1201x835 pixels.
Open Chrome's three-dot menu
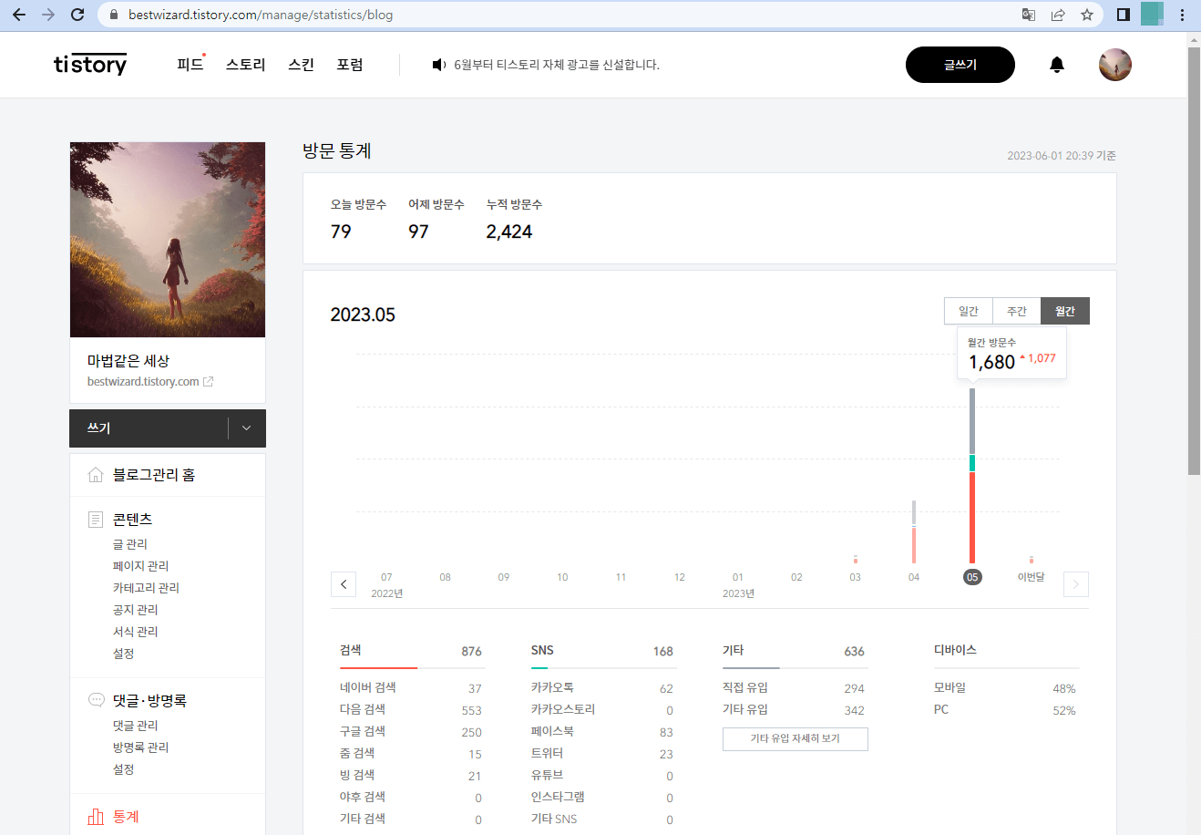pyautogui.click(x=1182, y=15)
